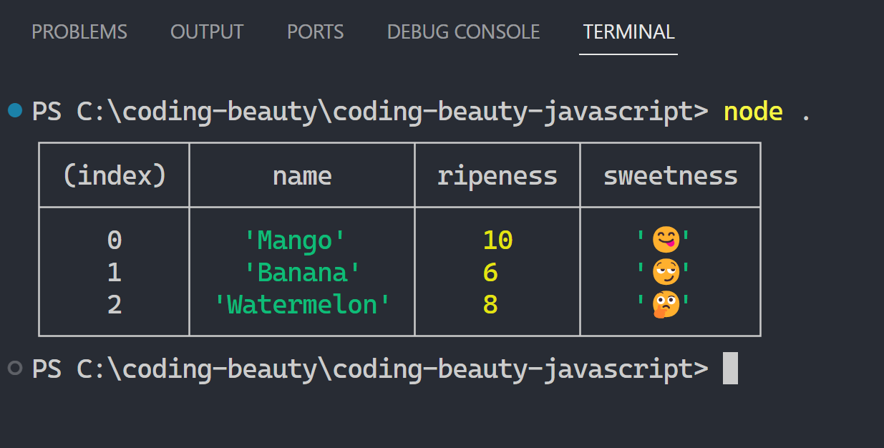Click the first prompt path text
This screenshot has width=884, height=448.
(x=370, y=112)
